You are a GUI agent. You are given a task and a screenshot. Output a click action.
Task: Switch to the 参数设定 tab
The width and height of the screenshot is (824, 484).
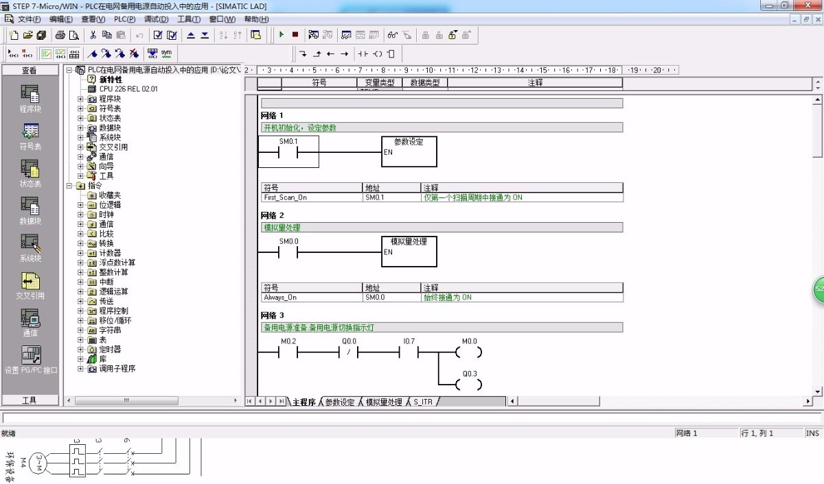[x=340, y=402]
